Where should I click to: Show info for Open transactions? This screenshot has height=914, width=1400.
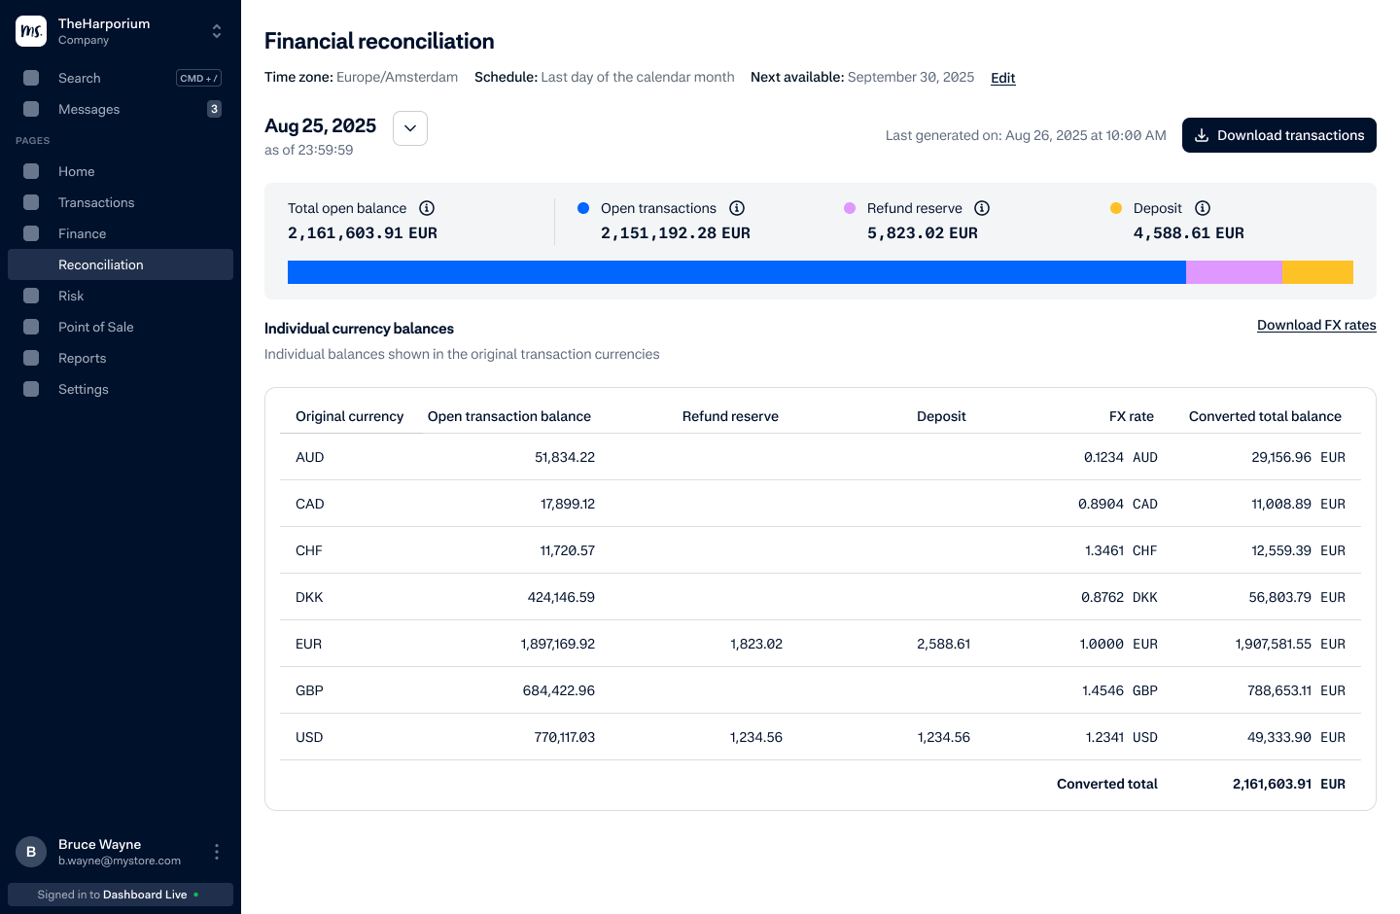coord(737,208)
